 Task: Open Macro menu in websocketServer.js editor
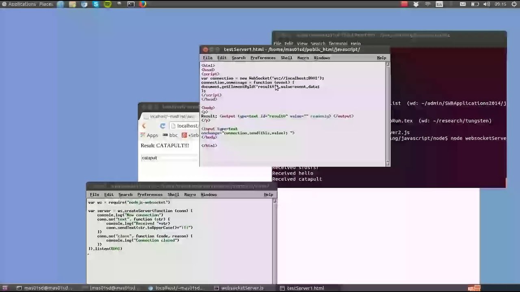pyautogui.click(x=190, y=194)
